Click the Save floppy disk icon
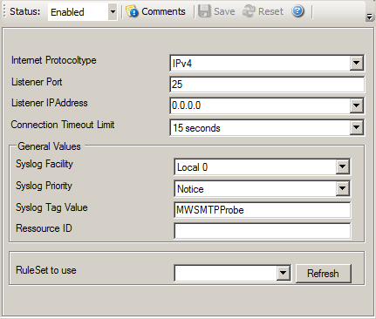The width and height of the screenshot is (376, 319). pos(204,11)
